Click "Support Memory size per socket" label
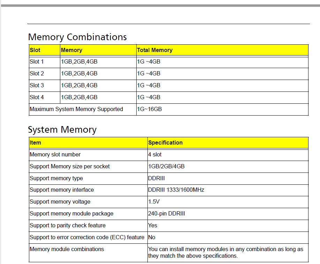This screenshot has width=320, height=264. tap(70, 167)
